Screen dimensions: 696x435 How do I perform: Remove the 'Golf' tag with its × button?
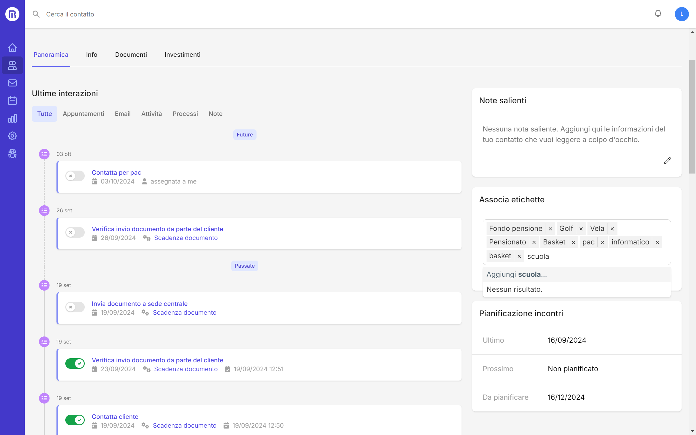[581, 228]
